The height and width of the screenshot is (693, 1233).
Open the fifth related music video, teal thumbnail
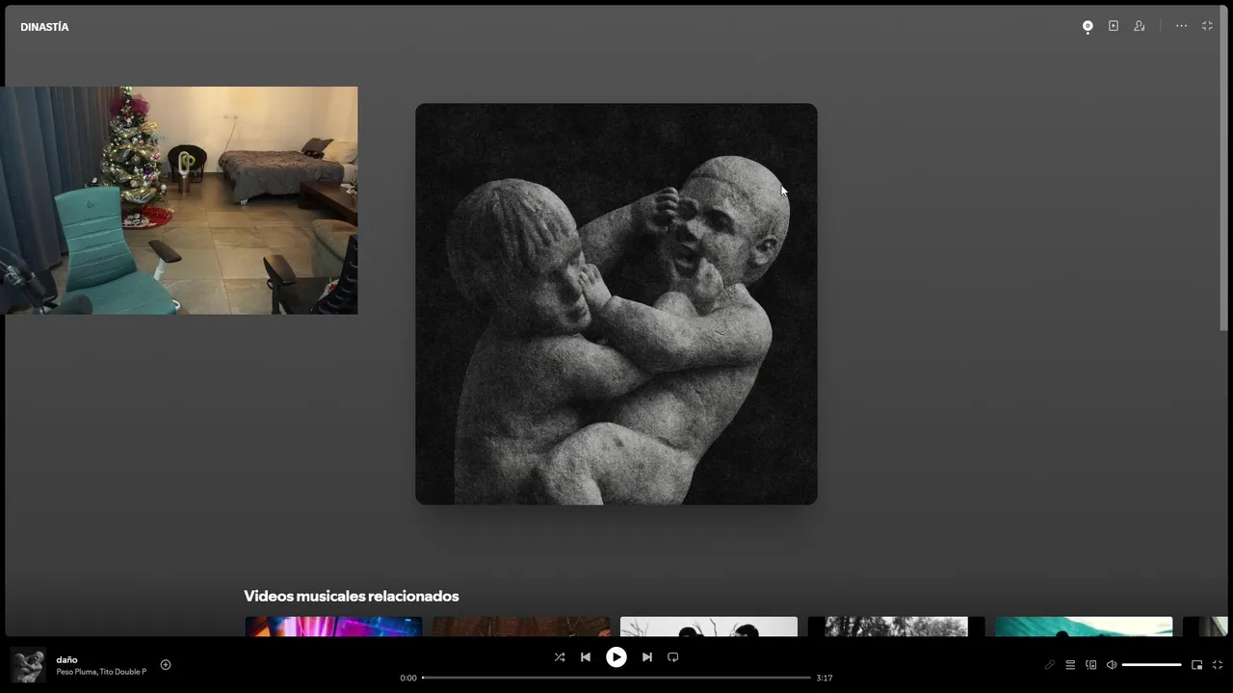tap(1084, 627)
